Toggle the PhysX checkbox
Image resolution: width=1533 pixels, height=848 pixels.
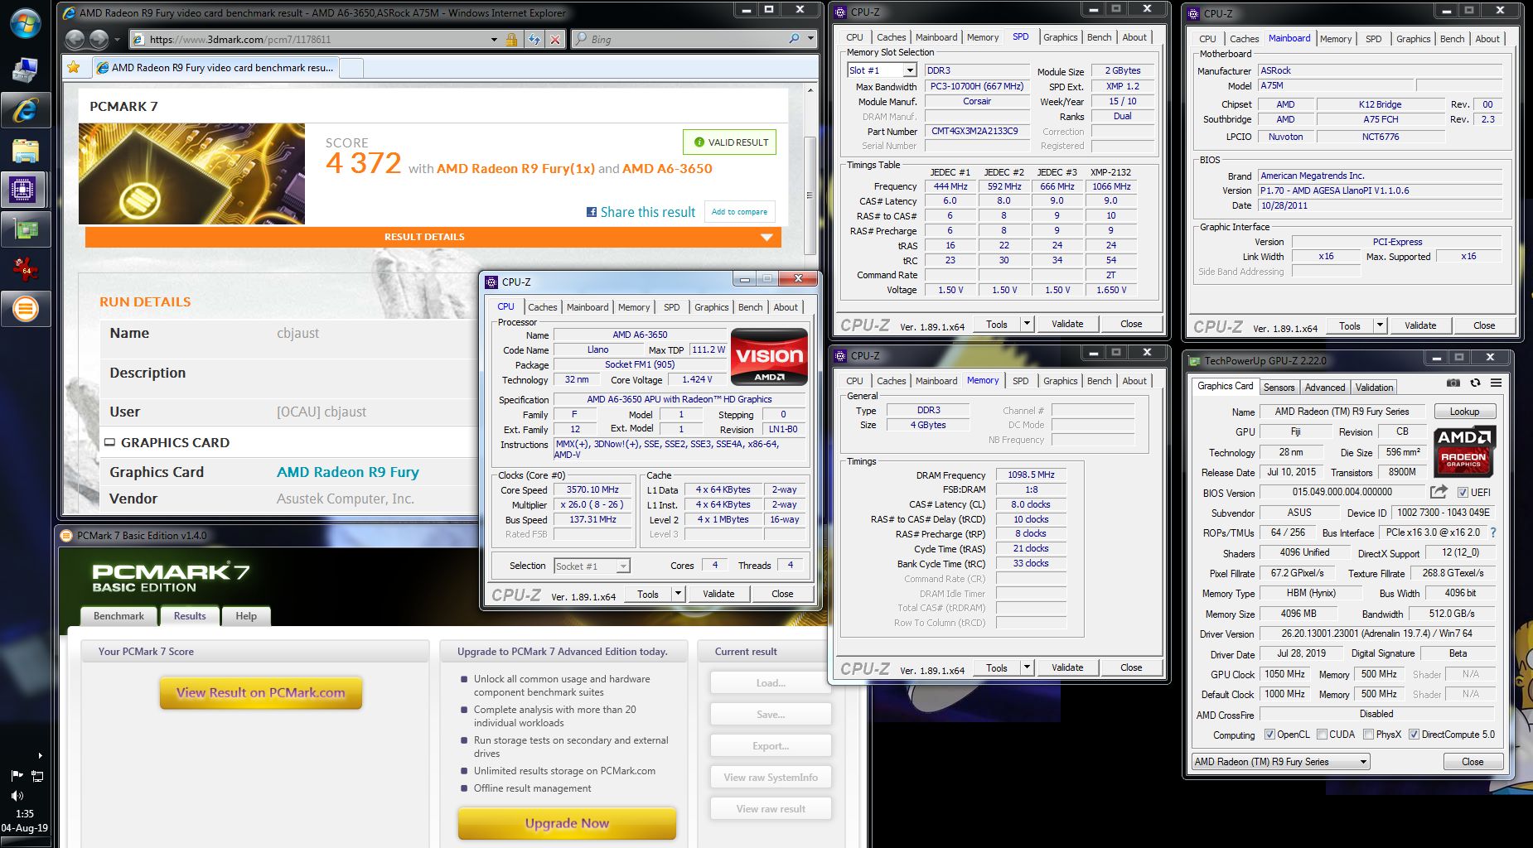click(1368, 735)
